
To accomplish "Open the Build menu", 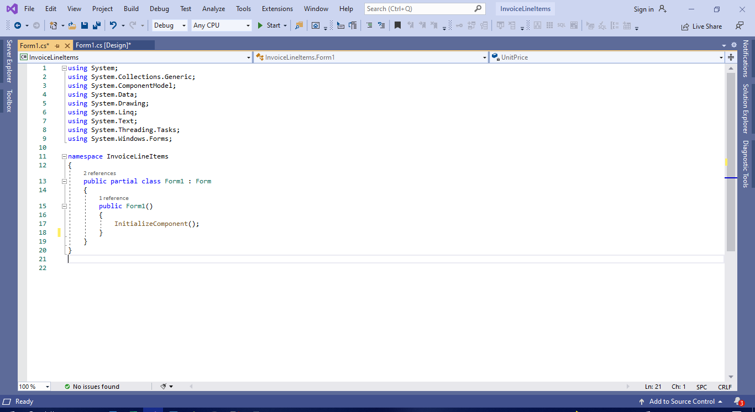I will click(x=132, y=9).
